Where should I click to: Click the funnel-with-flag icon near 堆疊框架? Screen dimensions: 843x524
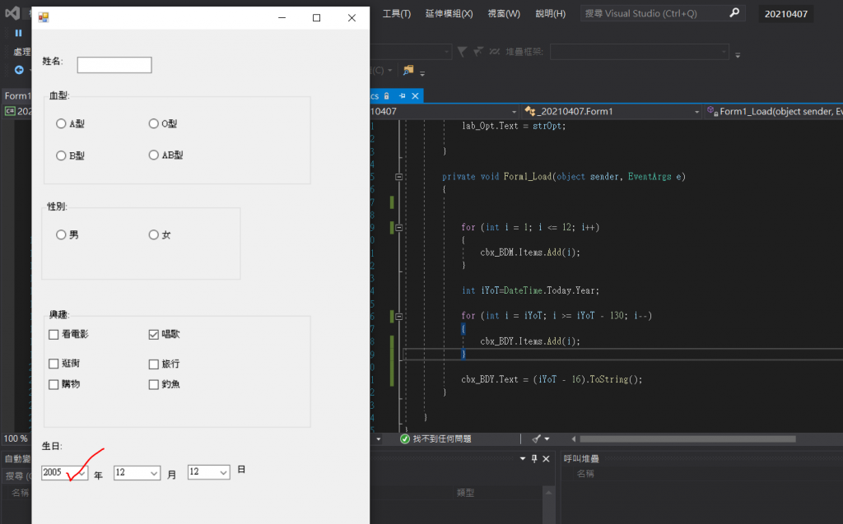tap(478, 52)
